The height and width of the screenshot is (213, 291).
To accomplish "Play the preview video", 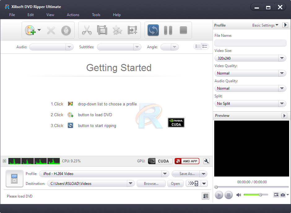I will (x=219, y=195).
